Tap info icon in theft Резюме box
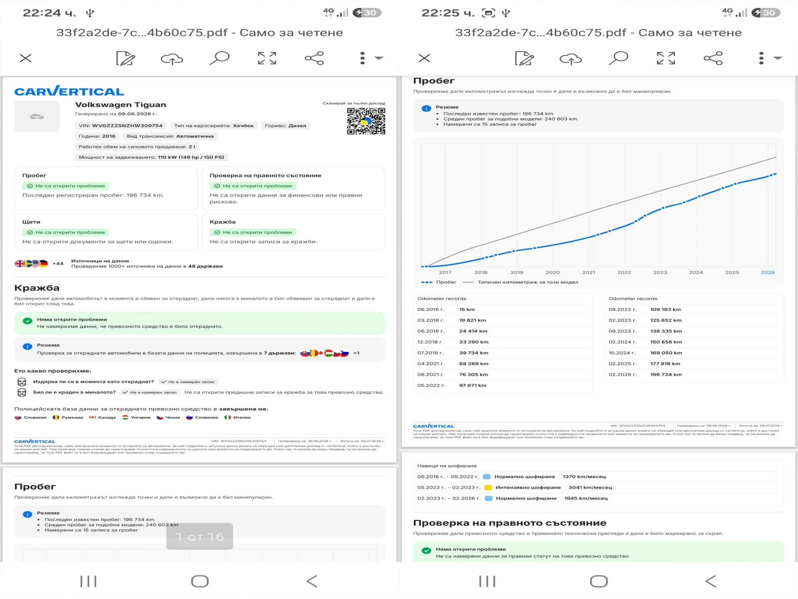 coord(27,346)
